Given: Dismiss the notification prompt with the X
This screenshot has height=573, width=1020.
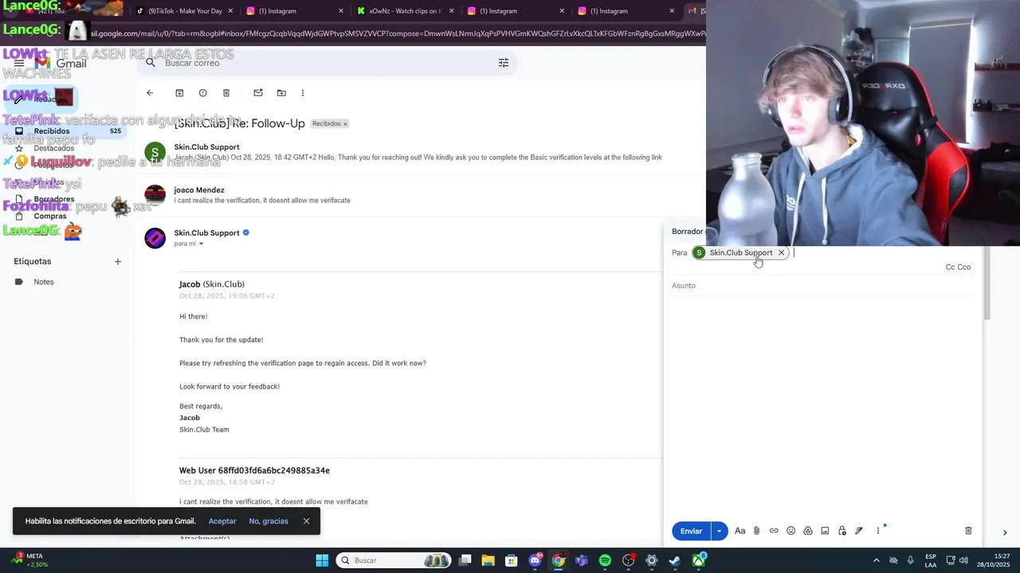Looking at the screenshot, I should click(x=306, y=521).
